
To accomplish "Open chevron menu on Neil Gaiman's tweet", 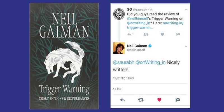I will [x=186, y=46].
